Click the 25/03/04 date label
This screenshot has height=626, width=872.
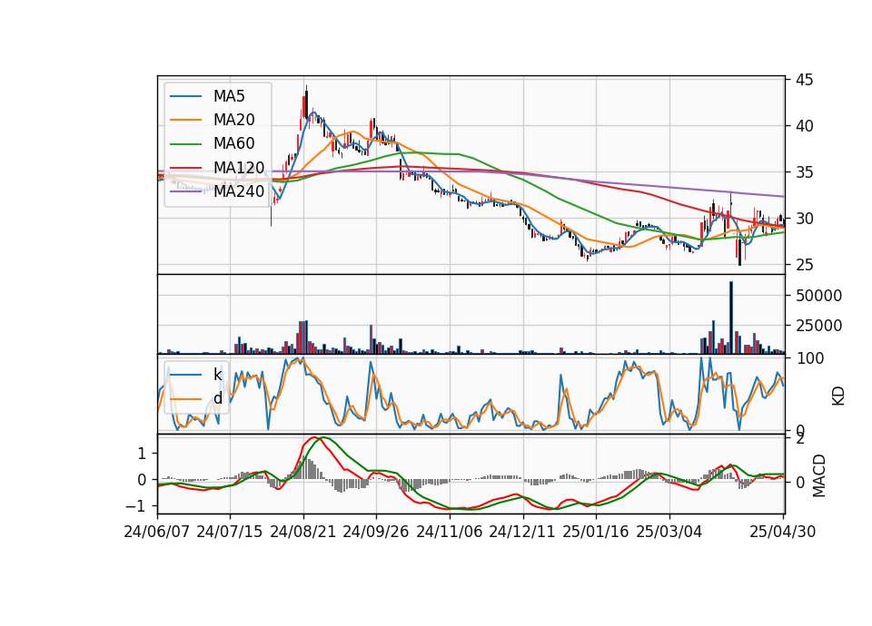tap(669, 532)
